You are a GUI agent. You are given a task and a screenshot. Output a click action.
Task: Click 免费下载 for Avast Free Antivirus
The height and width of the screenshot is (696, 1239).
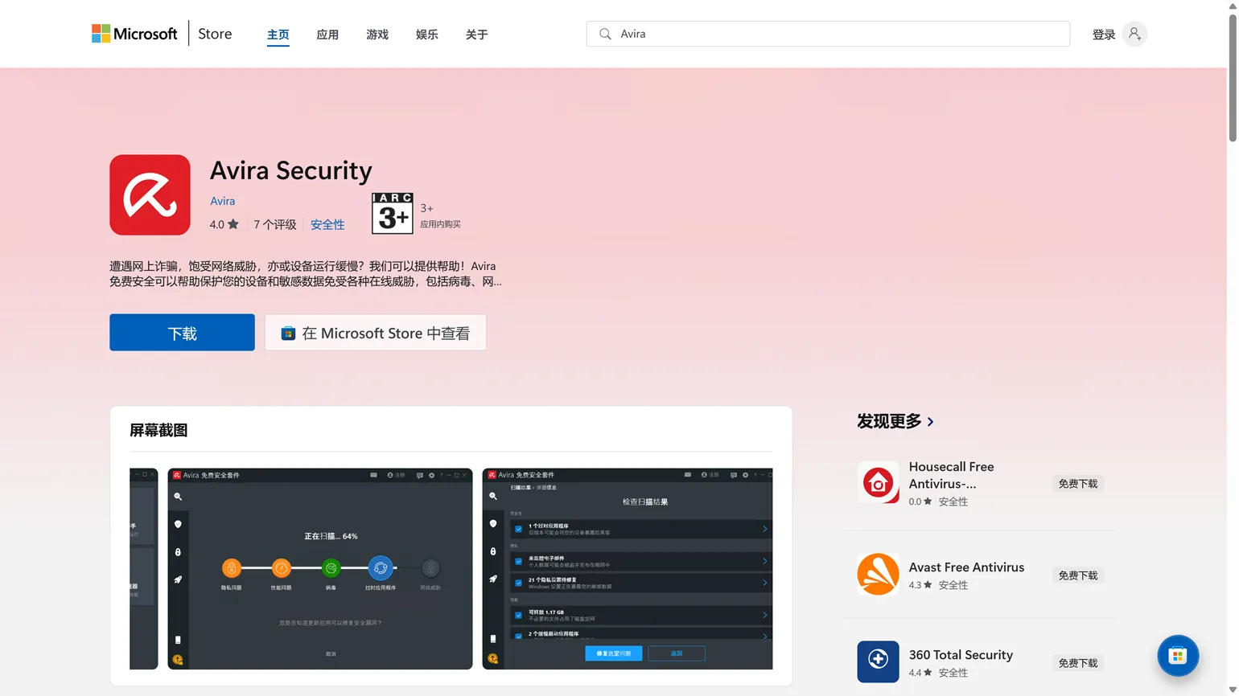(1077, 575)
